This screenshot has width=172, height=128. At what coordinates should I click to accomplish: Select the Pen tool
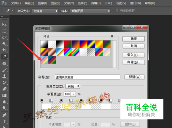[4, 115]
